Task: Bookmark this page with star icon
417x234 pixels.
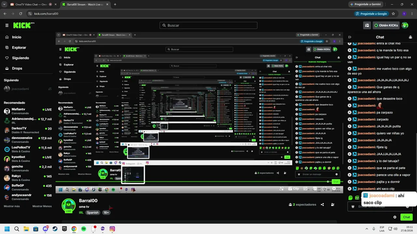Action: (393, 14)
